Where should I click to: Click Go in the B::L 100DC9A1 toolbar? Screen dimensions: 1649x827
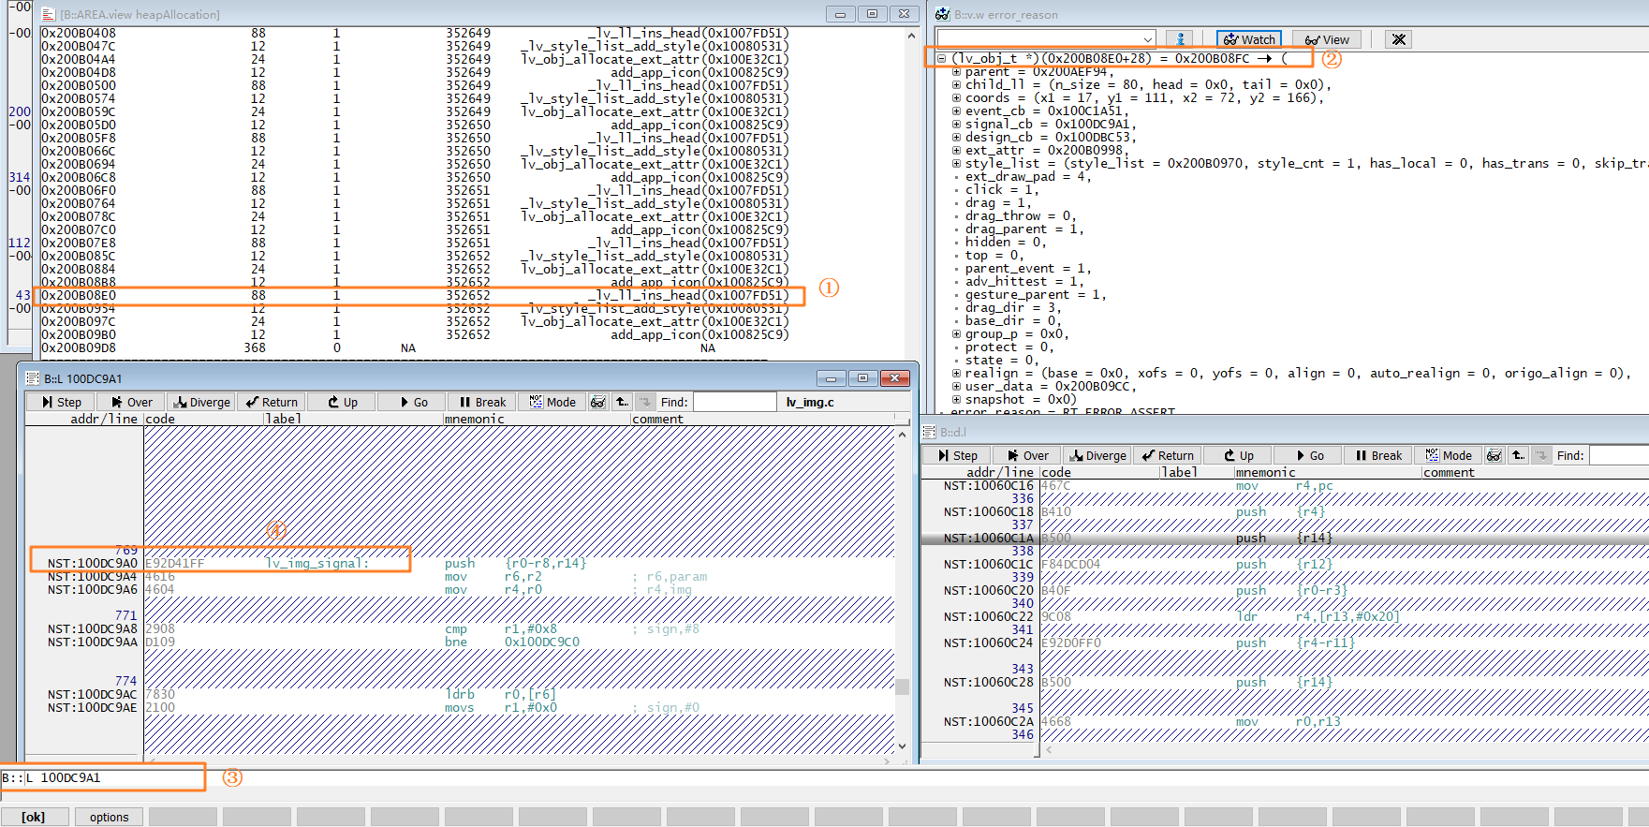coord(413,402)
